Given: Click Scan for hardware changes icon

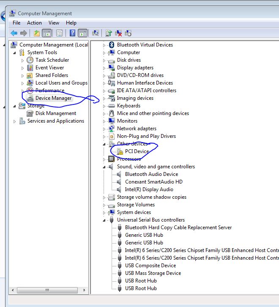Looking at the screenshot, I should 96,33.
